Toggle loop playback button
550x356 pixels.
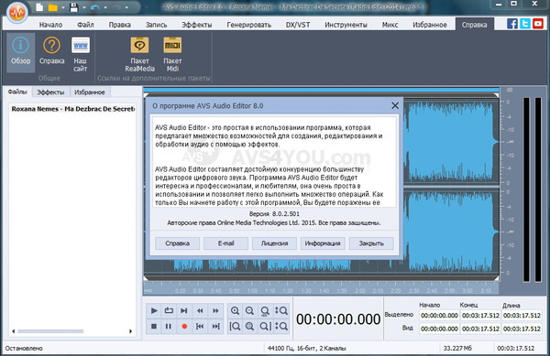[x=169, y=310]
